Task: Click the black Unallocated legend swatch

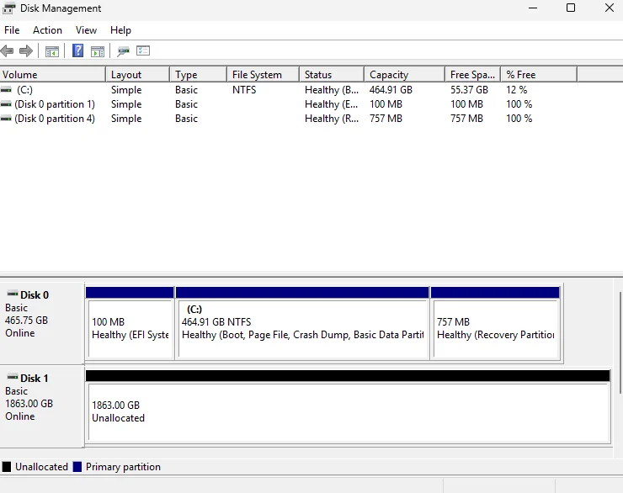Action: pos(7,467)
